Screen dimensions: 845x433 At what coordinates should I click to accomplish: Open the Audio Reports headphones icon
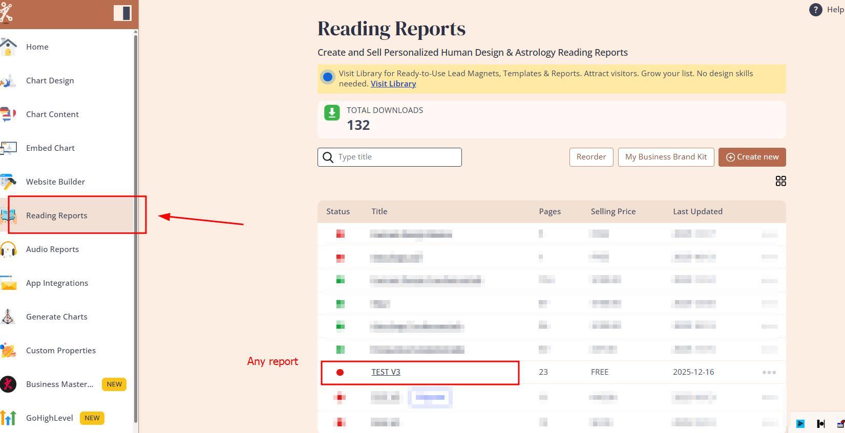pos(8,249)
